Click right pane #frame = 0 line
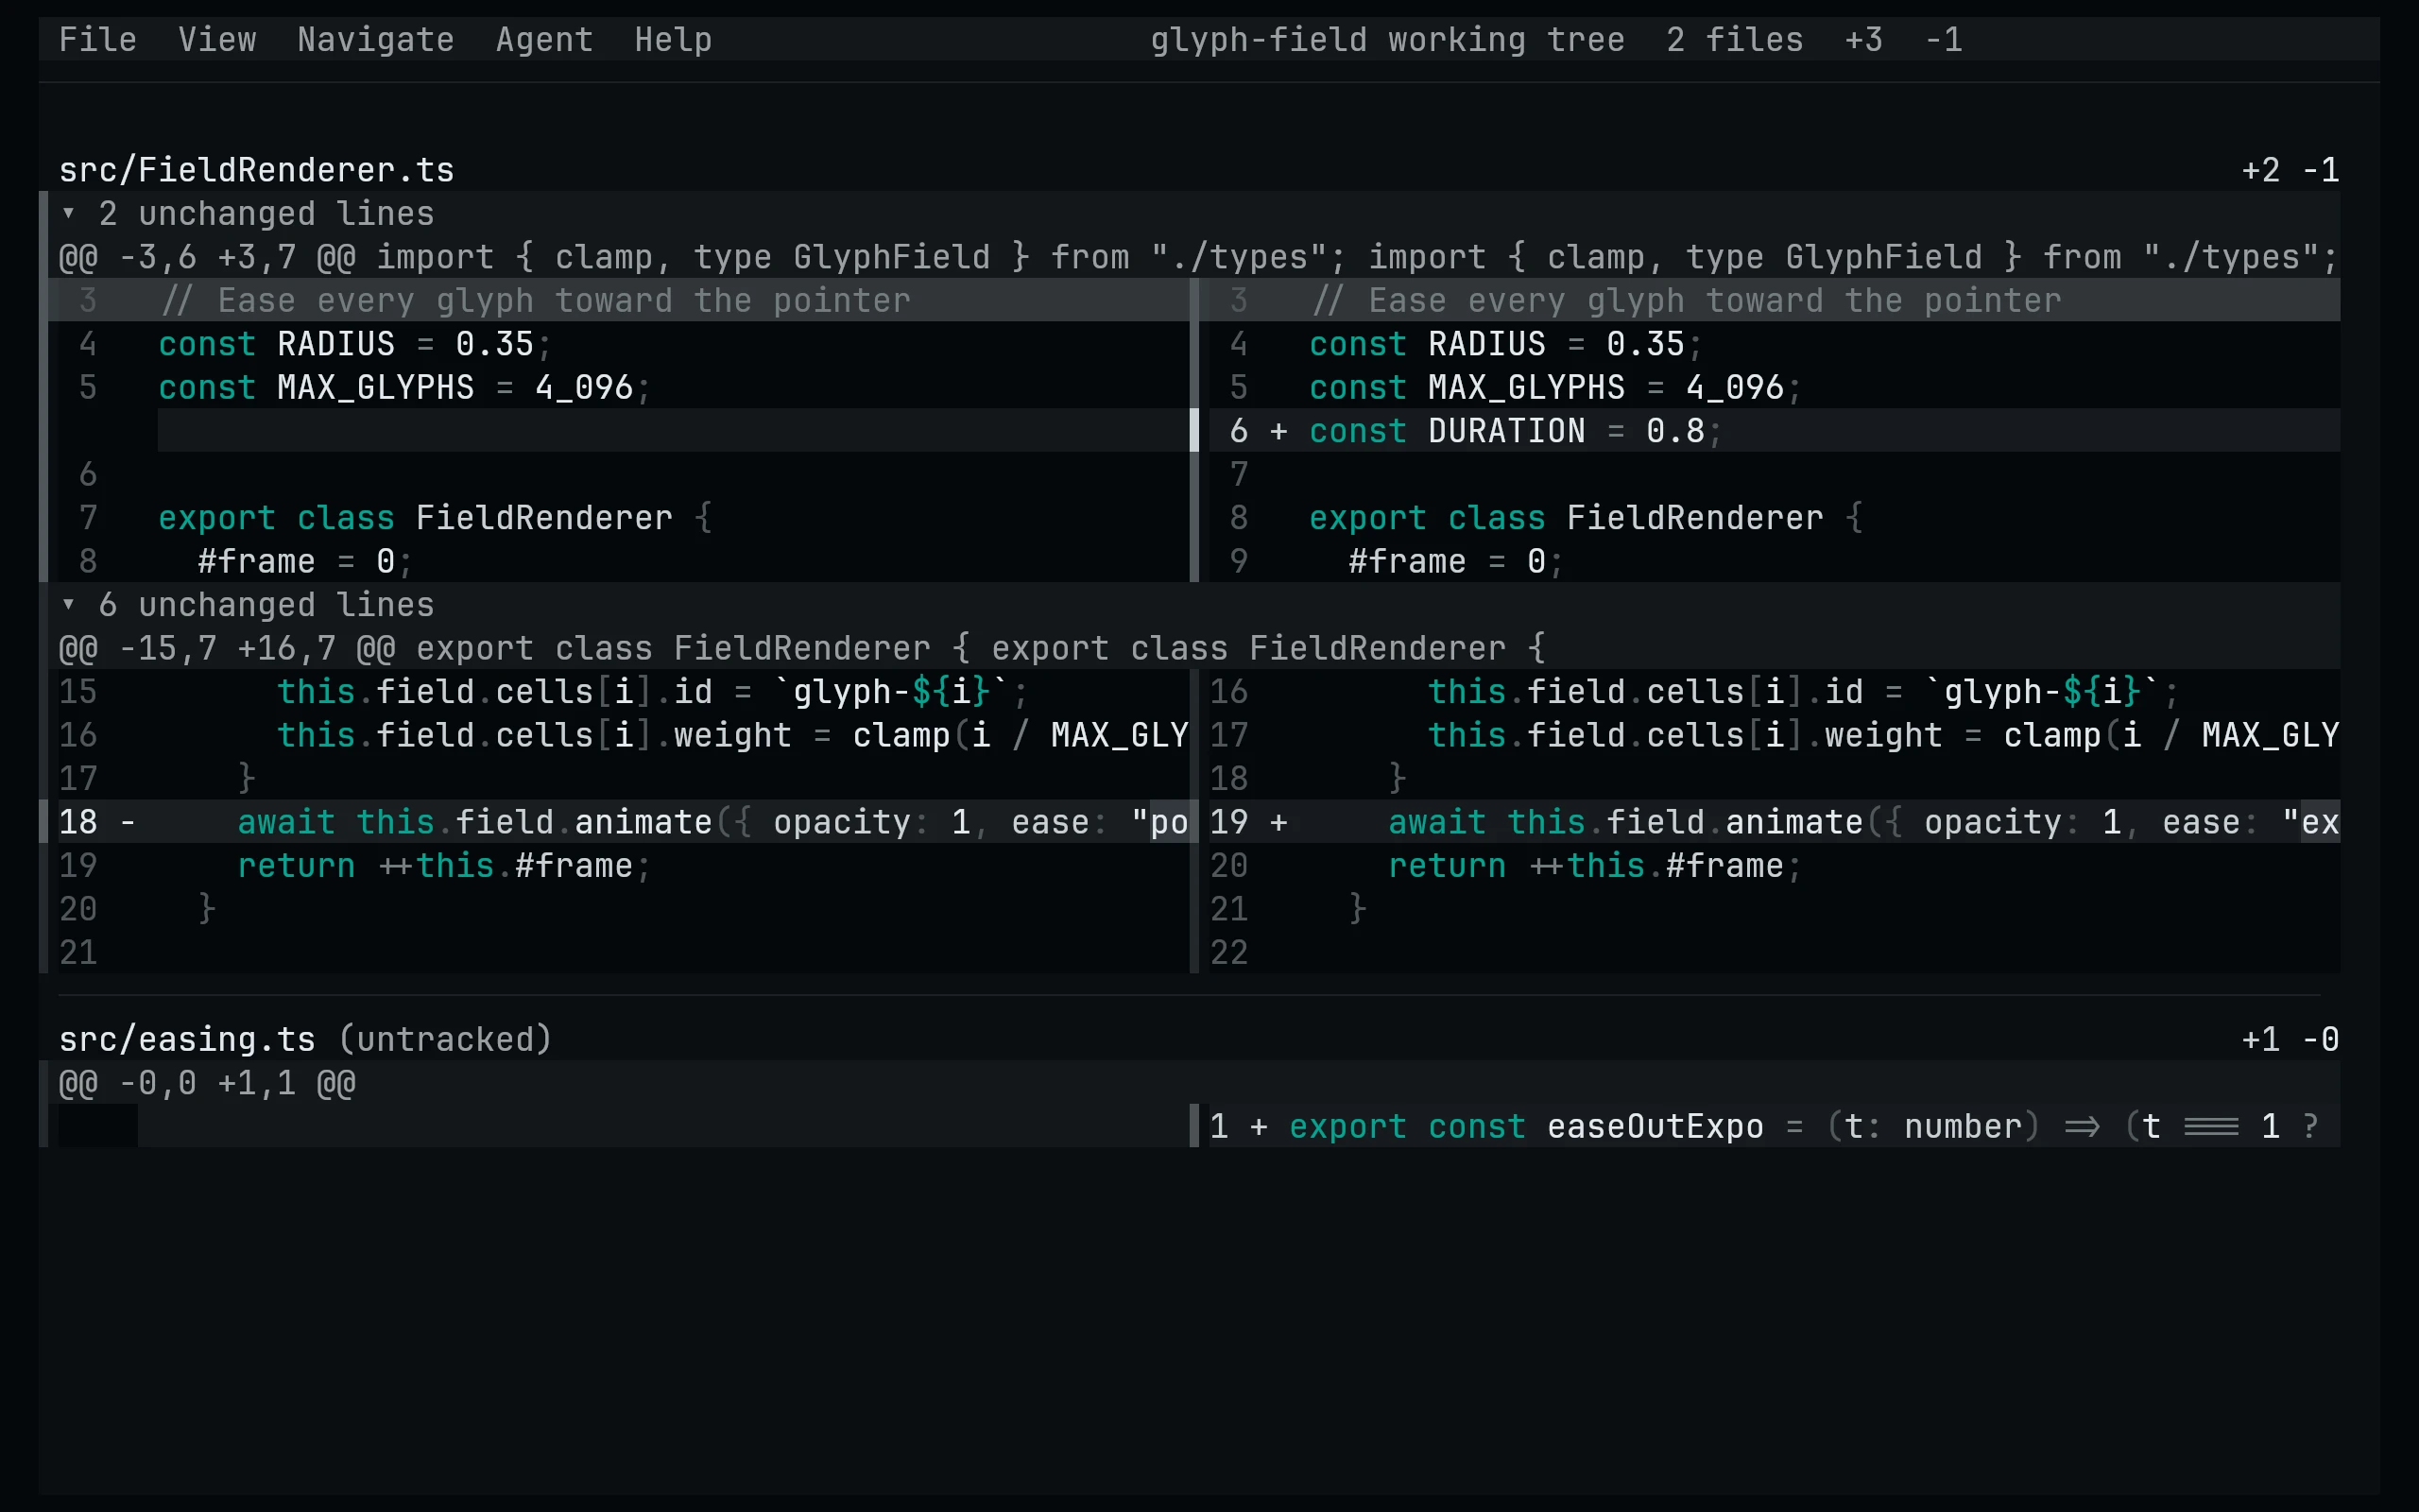The height and width of the screenshot is (1512, 2419). [1775, 561]
